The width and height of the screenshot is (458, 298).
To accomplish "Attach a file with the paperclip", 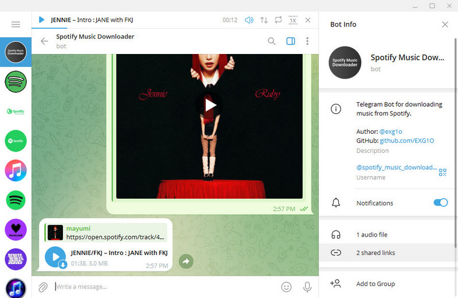I will pos(43,287).
